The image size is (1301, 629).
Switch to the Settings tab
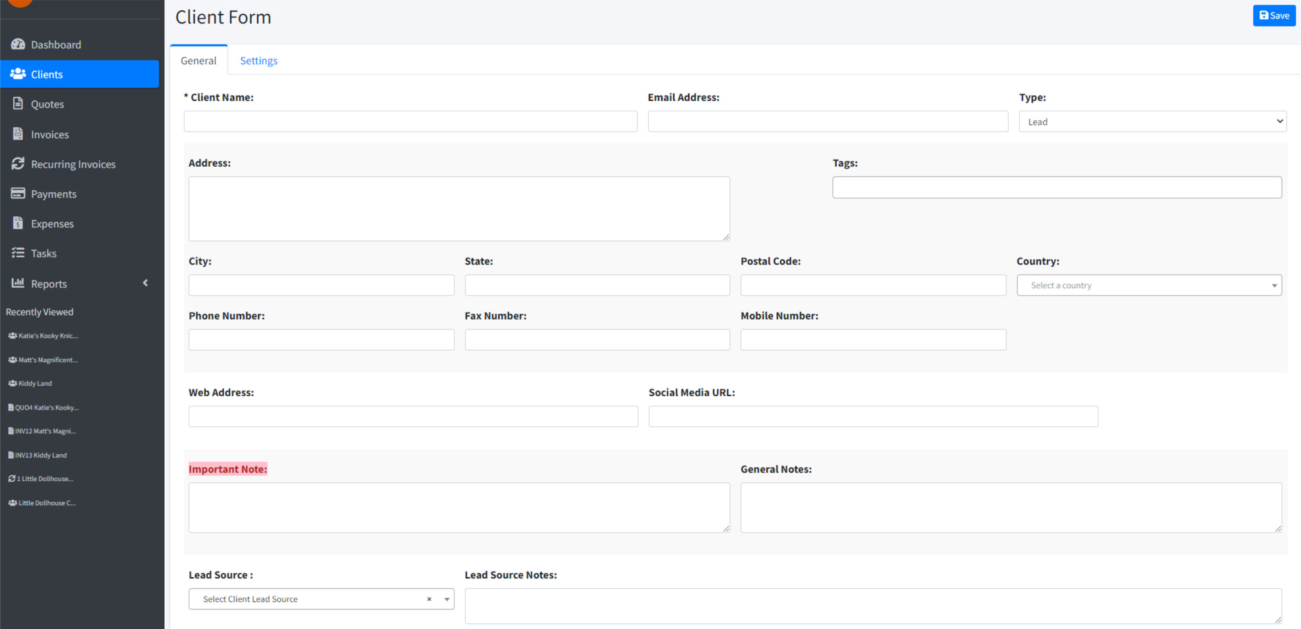coord(259,61)
